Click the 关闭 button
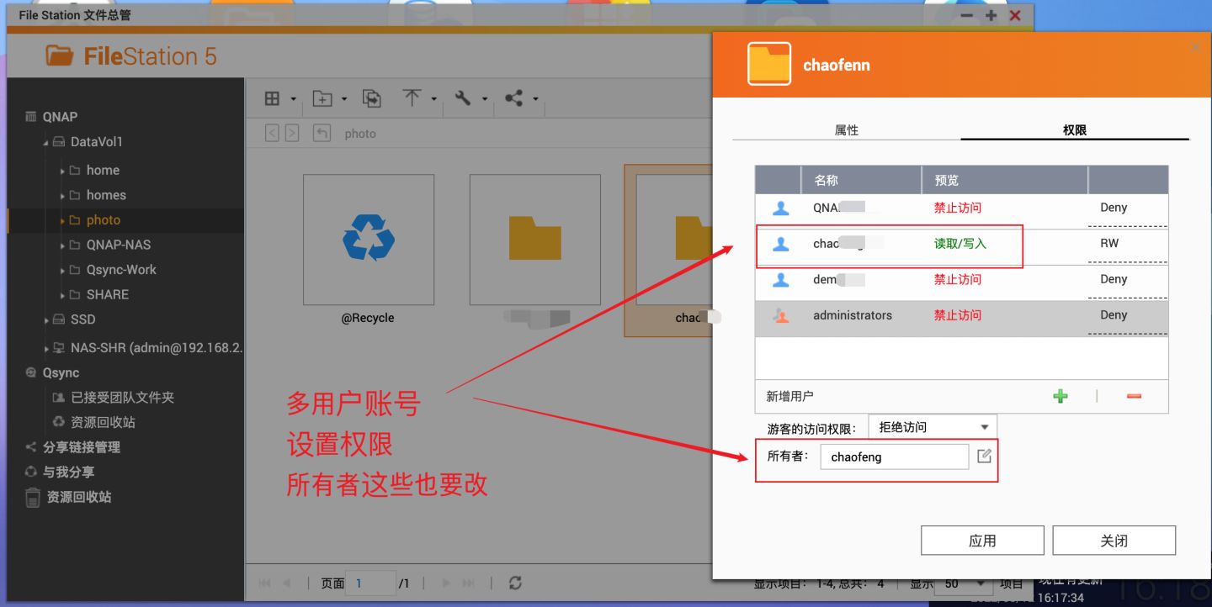Image resolution: width=1212 pixels, height=607 pixels. [x=1114, y=540]
